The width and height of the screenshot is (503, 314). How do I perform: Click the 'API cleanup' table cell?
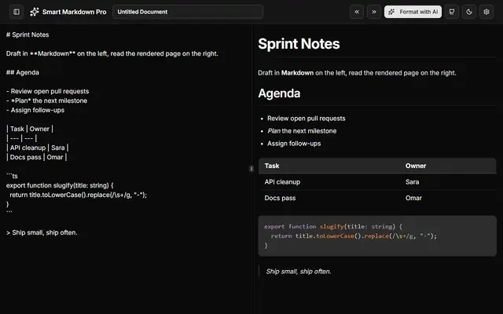[x=282, y=182]
